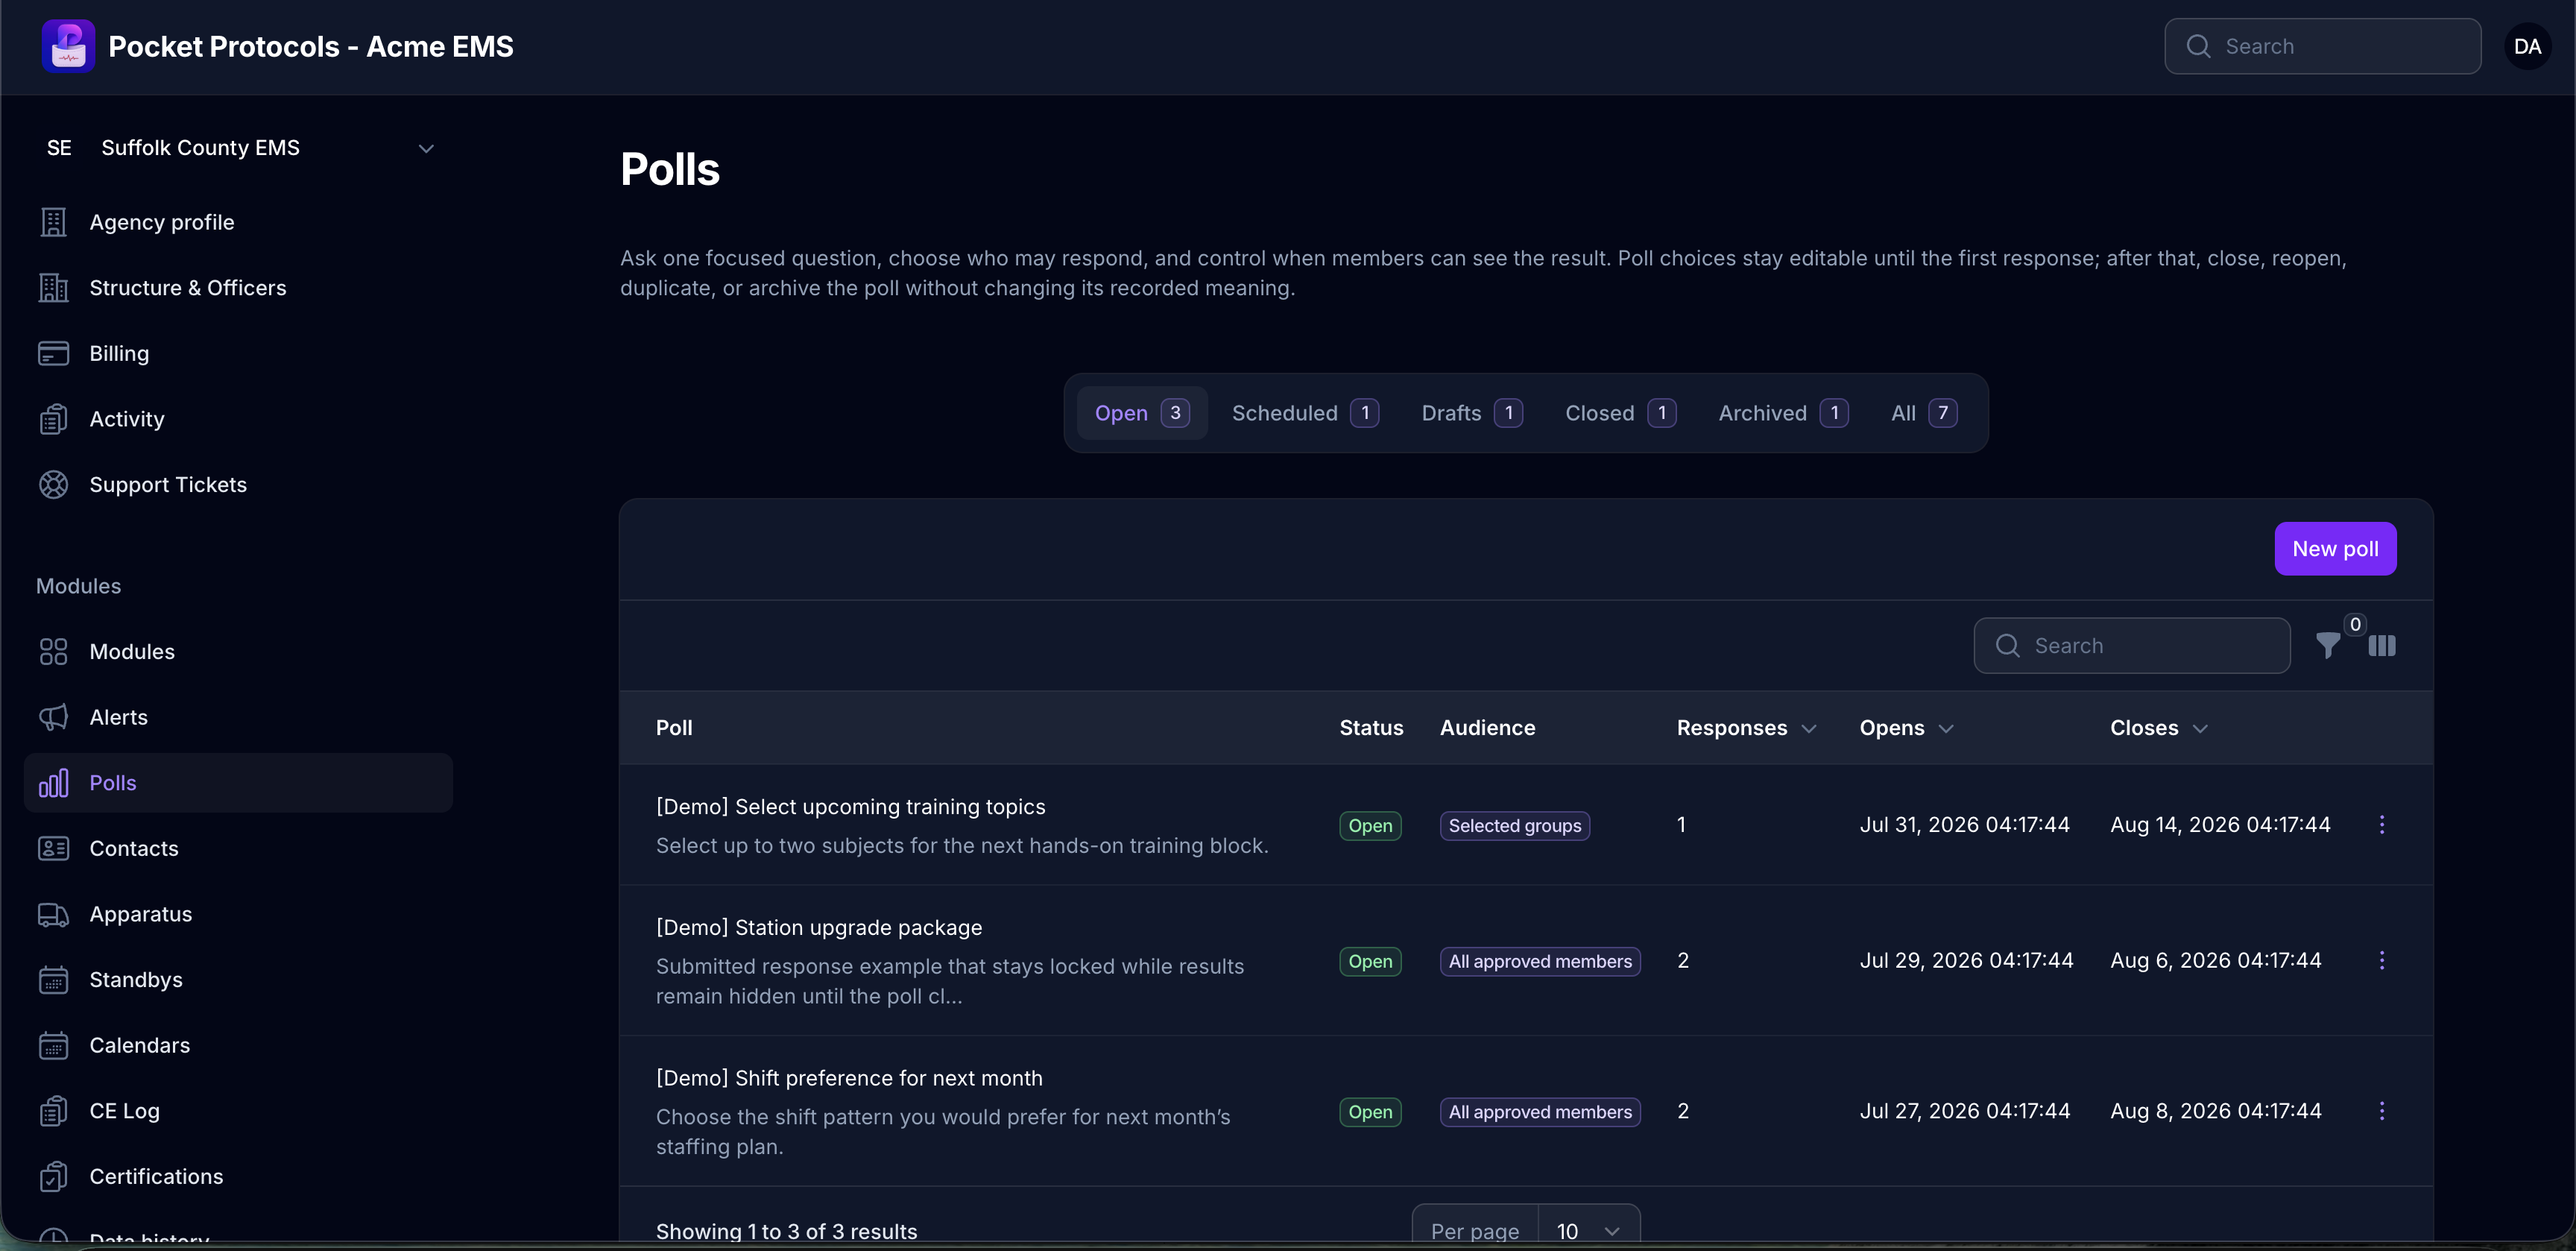Focus the polls table Search field
Image resolution: width=2576 pixels, height=1251 pixels.
click(x=2132, y=646)
